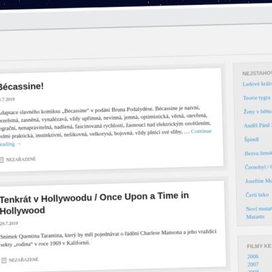The height and width of the screenshot is (272, 272).
Task: Open NEZAŘAZENÉ category under Bécassine post
Action: 21,159
